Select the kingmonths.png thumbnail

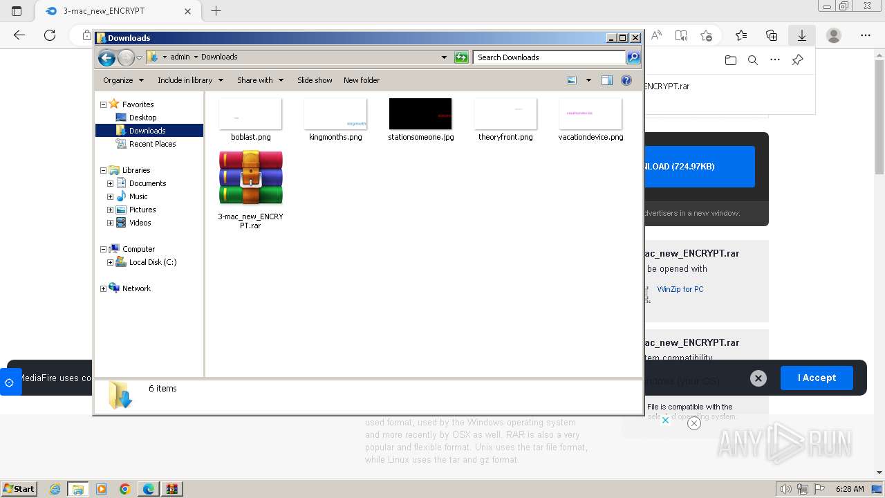coord(335,114)
